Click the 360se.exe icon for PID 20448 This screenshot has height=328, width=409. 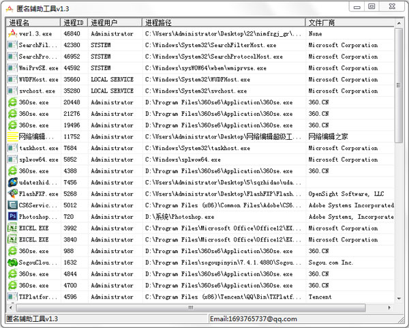(x=12, y=102)
